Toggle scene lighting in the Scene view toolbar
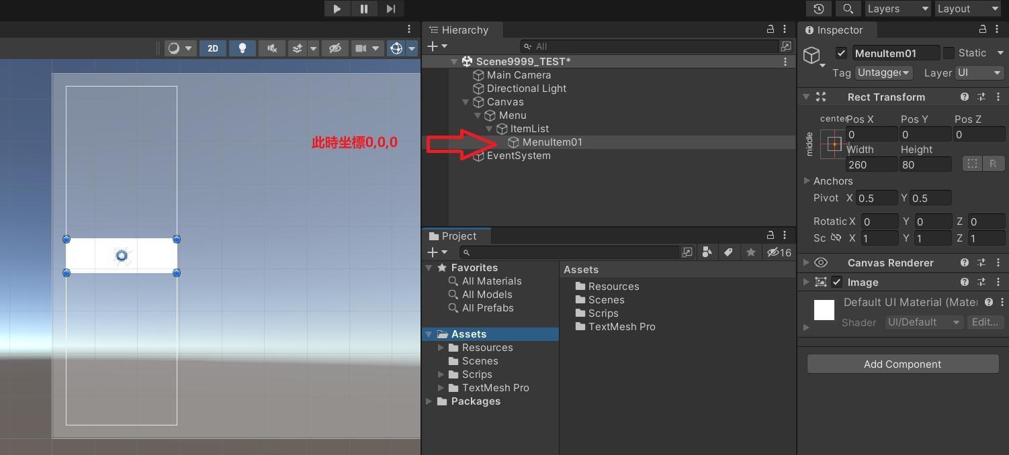The height and width of the screenshot is (455, 1009). (x=243, y=48)
